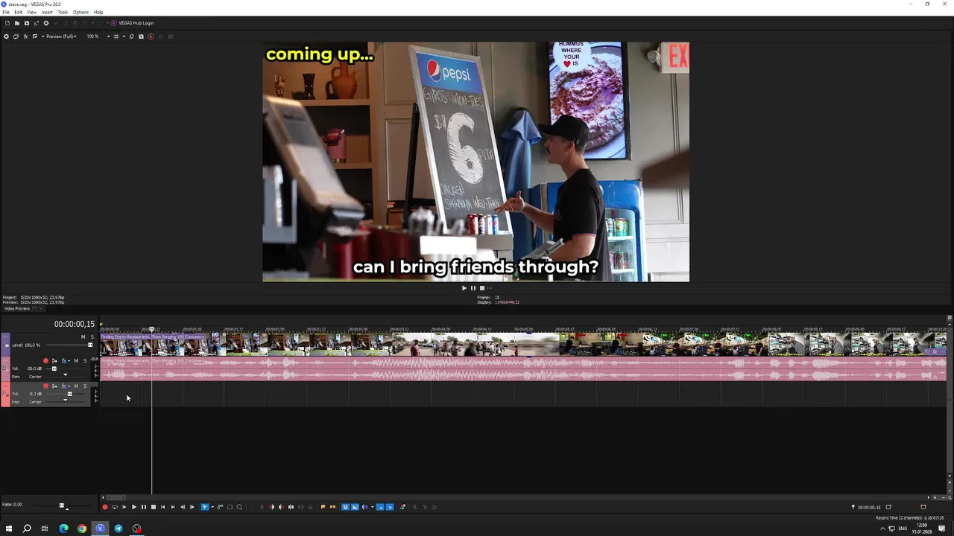Click Stop in the timeline transport bar
The width and height of the screenshot is (954, 536).
[x=154, y=507]
